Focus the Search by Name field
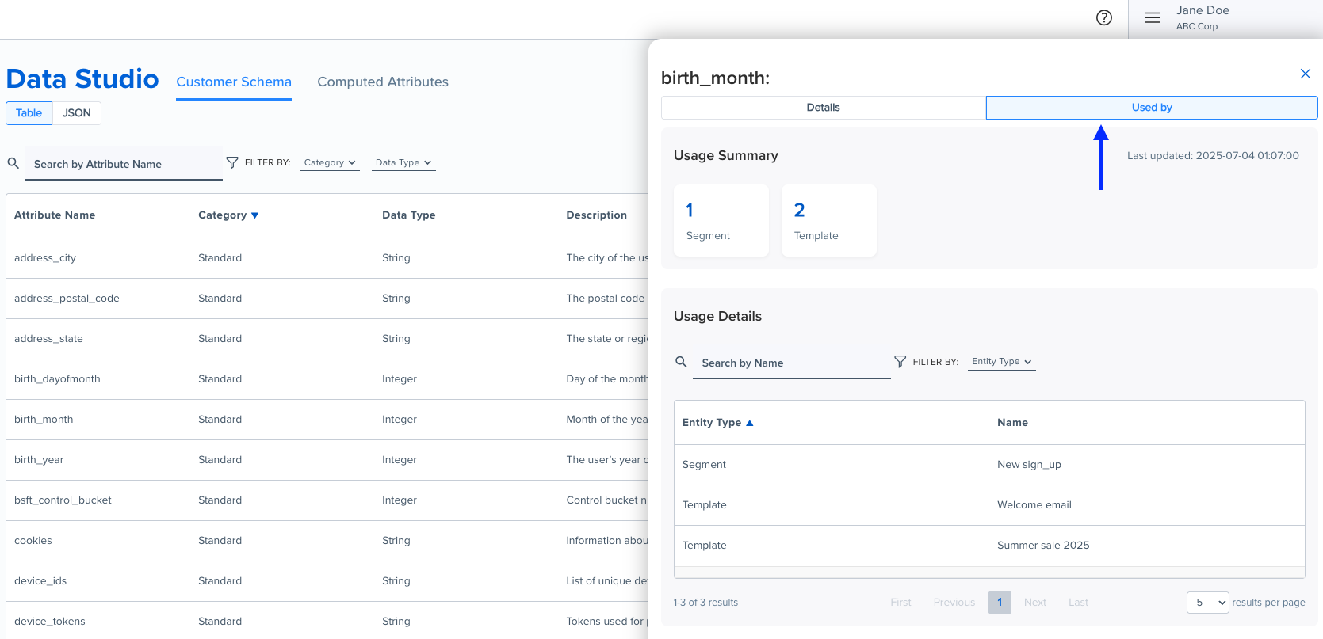This screenshot has width=1323, height=639. click(792, 363)
